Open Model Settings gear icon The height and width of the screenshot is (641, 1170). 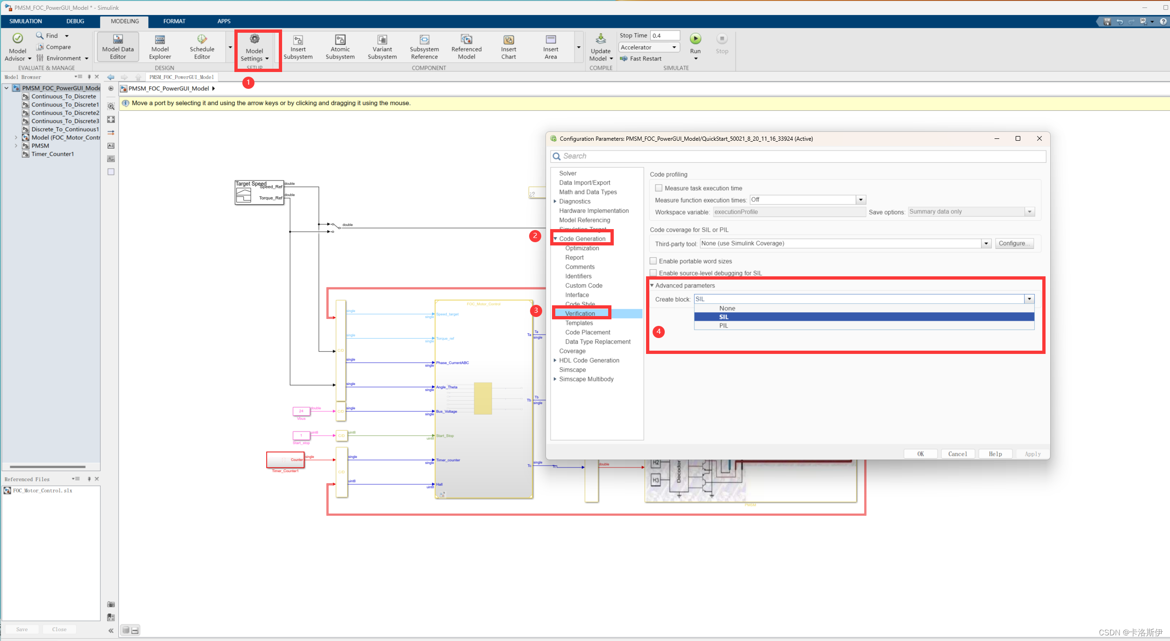[254, 39]
